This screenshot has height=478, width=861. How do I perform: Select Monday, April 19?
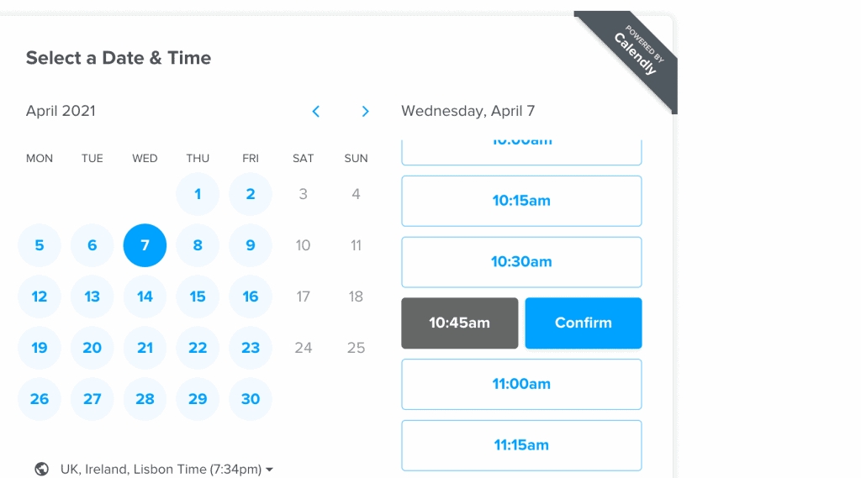(x=40, y=348)
